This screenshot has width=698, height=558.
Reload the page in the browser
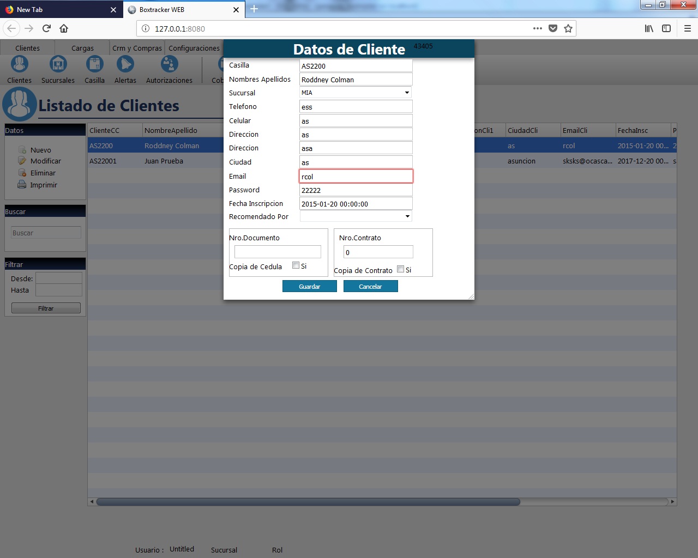tap(46, 28)
